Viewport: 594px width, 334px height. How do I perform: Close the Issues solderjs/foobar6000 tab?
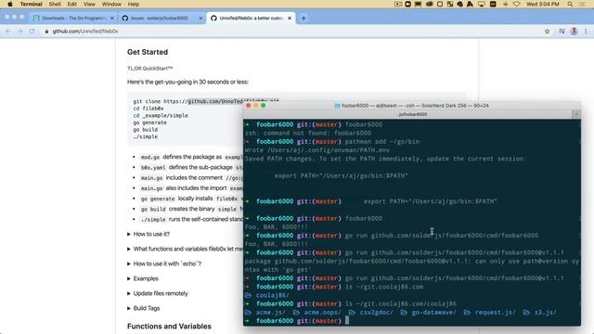tap(200, 19)
